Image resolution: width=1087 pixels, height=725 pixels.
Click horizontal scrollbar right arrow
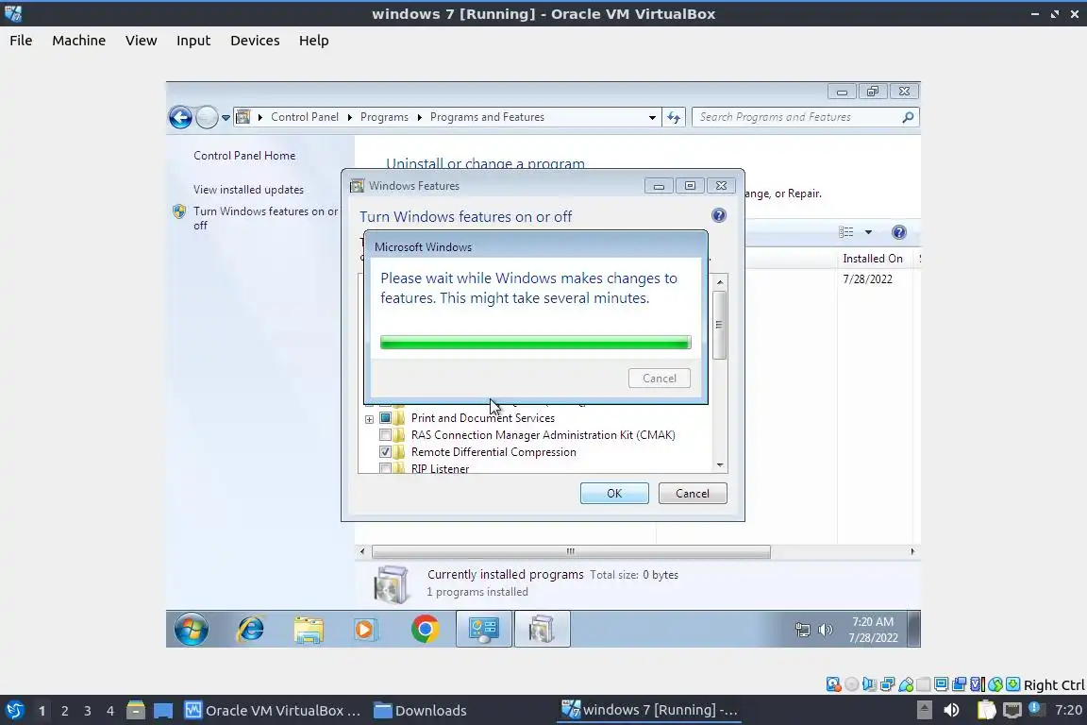coord(912,551)
